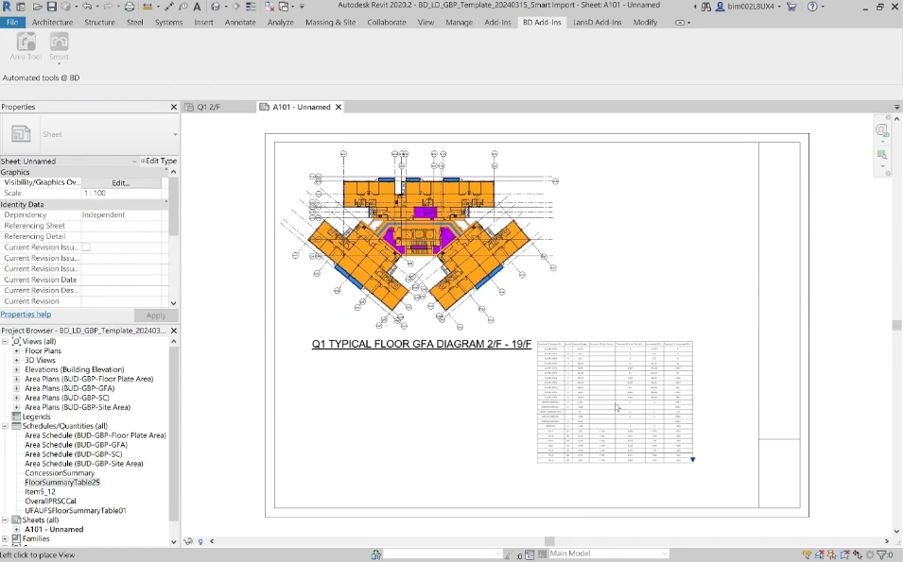Expand the Floor Plans tree node
This screenshot has height=562, width=904.
point(16,351)
